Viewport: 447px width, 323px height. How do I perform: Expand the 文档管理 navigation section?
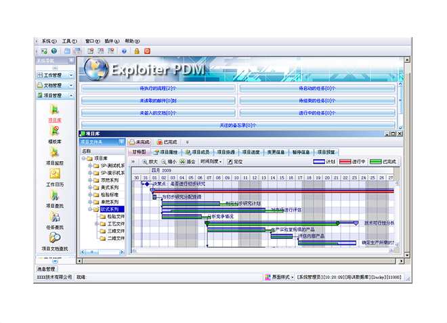pos(54,85)
